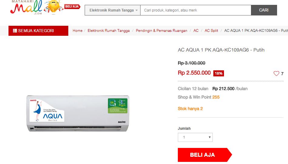Image resolution: width=288 pixels, height=164 pixels.
Task: Open the Jumlah quantity dropdown
Action: (195, 137)
